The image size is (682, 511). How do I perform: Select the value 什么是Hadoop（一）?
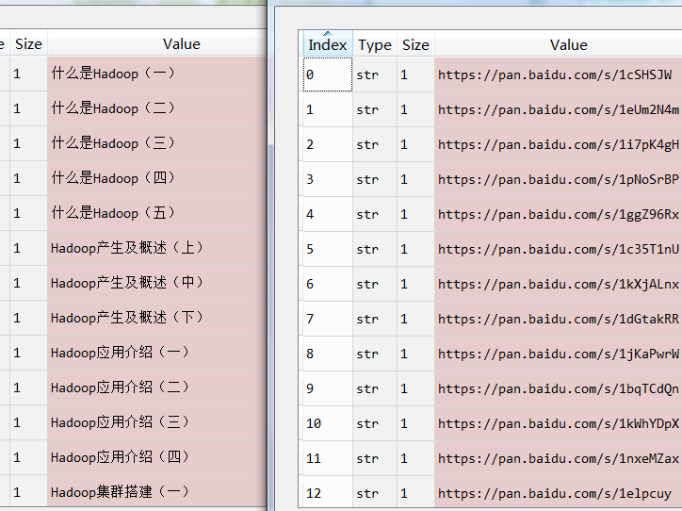pos(156,74)
